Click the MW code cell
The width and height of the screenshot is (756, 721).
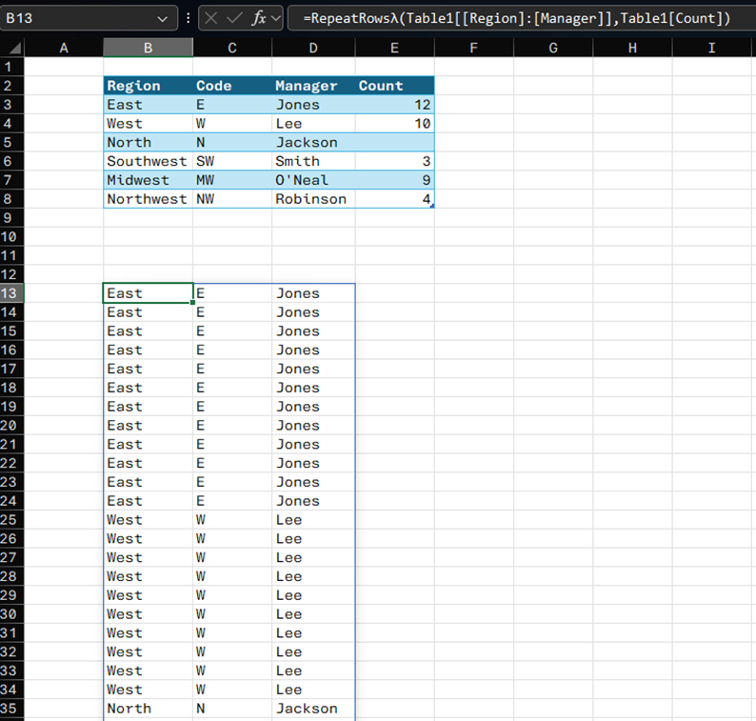point(232,180)
